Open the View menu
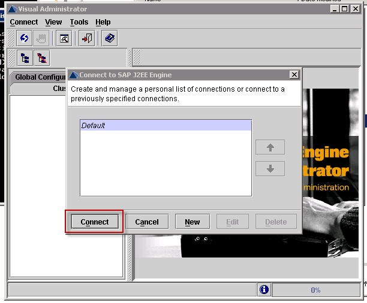 (53, 22)
